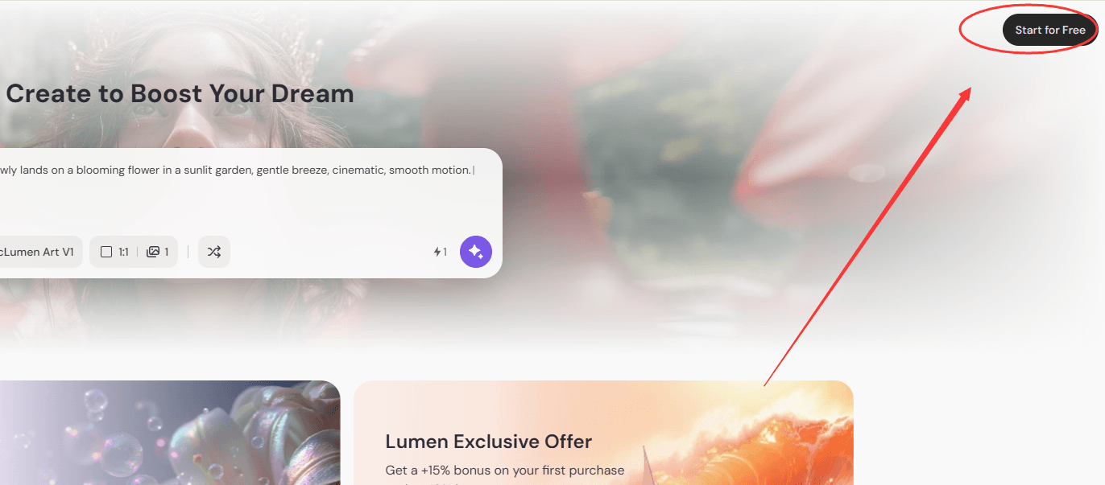The width and height of the screenshot is (1105, 485).
Task: Click the image count stack icon
Action: pyautogui.click(x=153, y=252)
